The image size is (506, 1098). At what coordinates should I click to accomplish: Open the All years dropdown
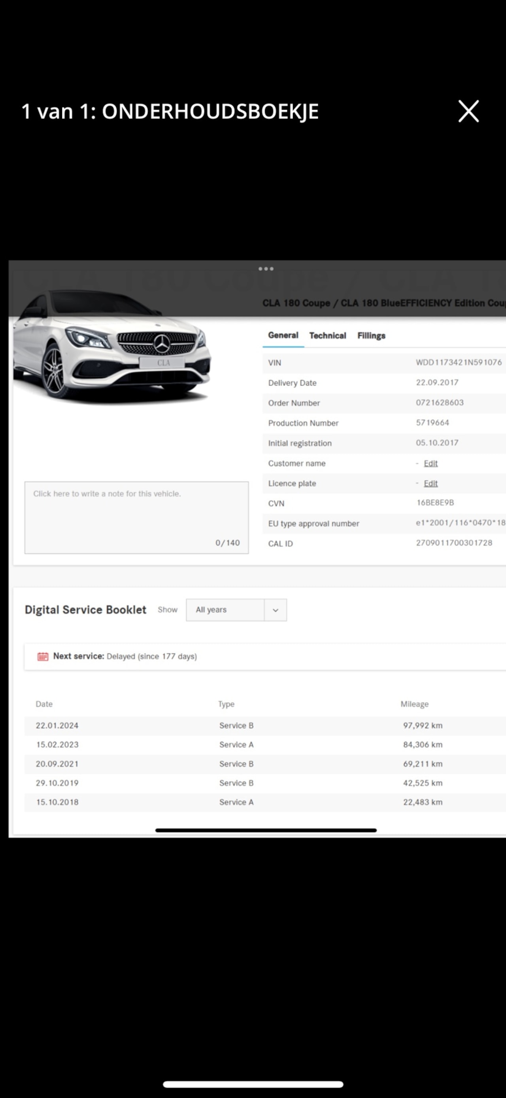(x=236, y=610)
